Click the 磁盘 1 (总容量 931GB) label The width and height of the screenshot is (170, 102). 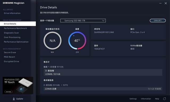[x=53, y=67]
